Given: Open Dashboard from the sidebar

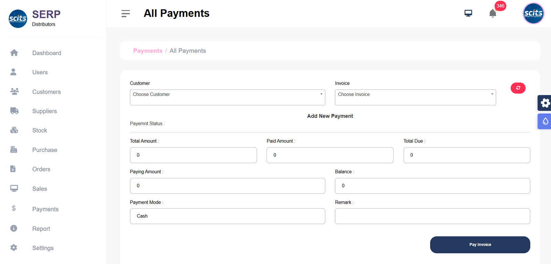Looking at the screenshot, I should coord(46,53).
